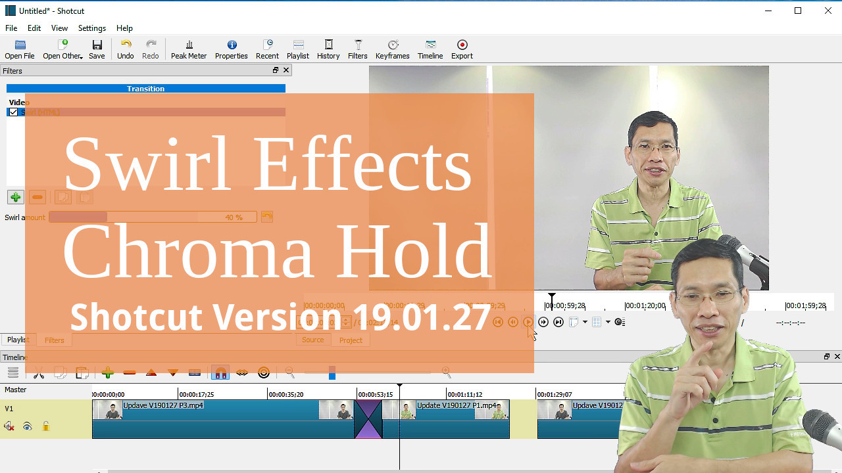Select the purple transition on V1
This screenshot has width=842, height=473.
coord(368,419)
